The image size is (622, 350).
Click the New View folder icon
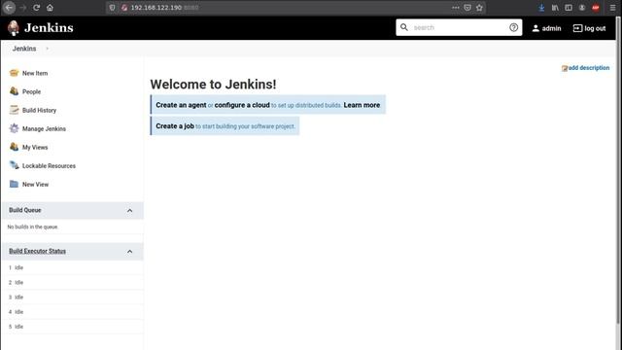coord(14,184)
